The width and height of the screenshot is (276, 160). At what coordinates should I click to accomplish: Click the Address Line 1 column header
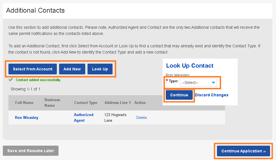point(118,103)
